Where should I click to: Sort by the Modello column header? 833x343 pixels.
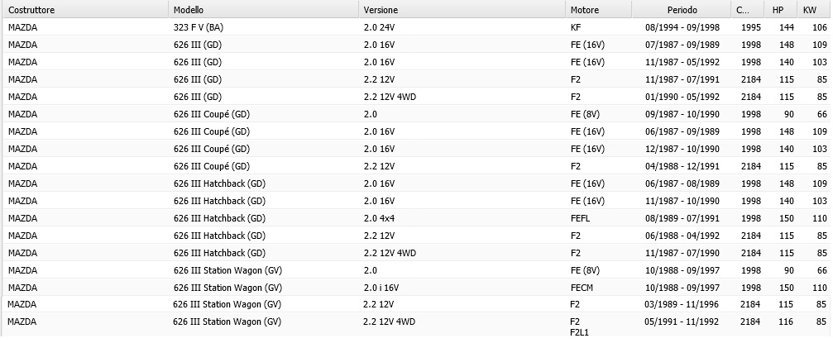264,10
